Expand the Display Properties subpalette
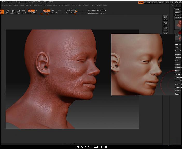Image resolution: width=182 pixels, height=149 pixels. (178, 88)
